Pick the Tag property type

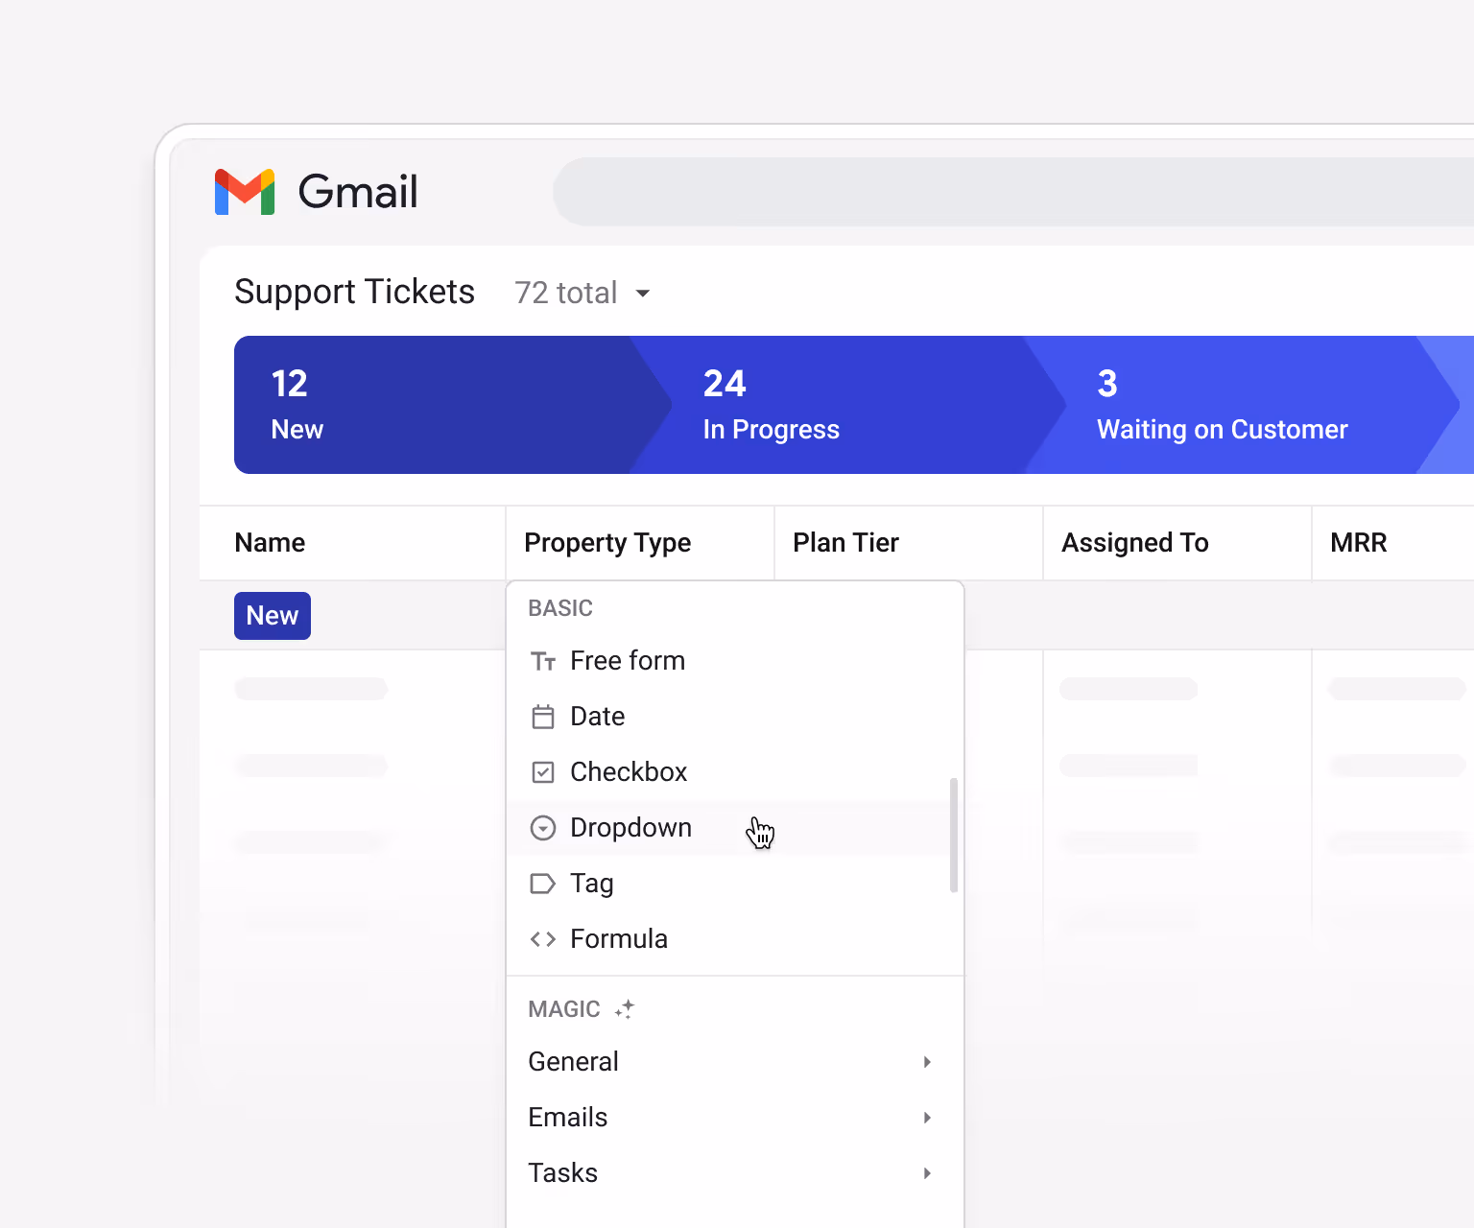coord(735,884)
